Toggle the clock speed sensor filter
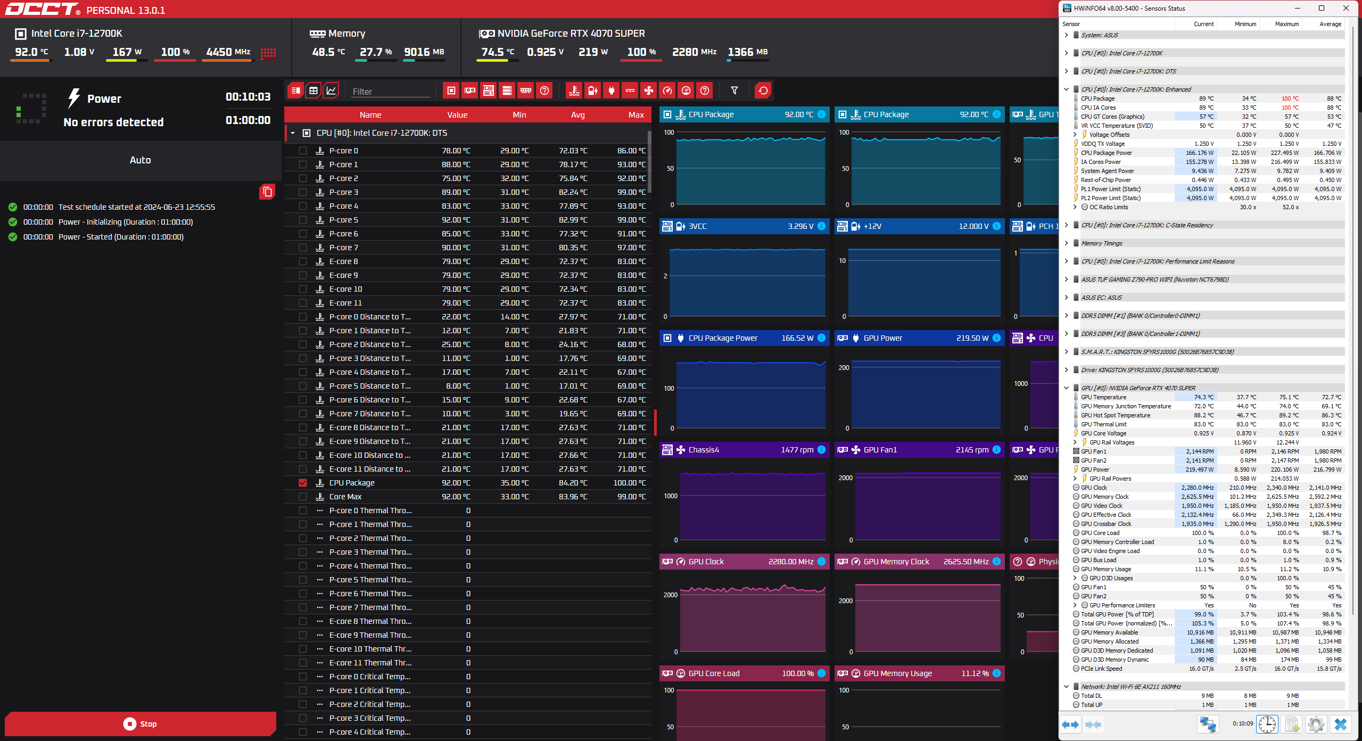1362x741 pixels. [667, 90]
